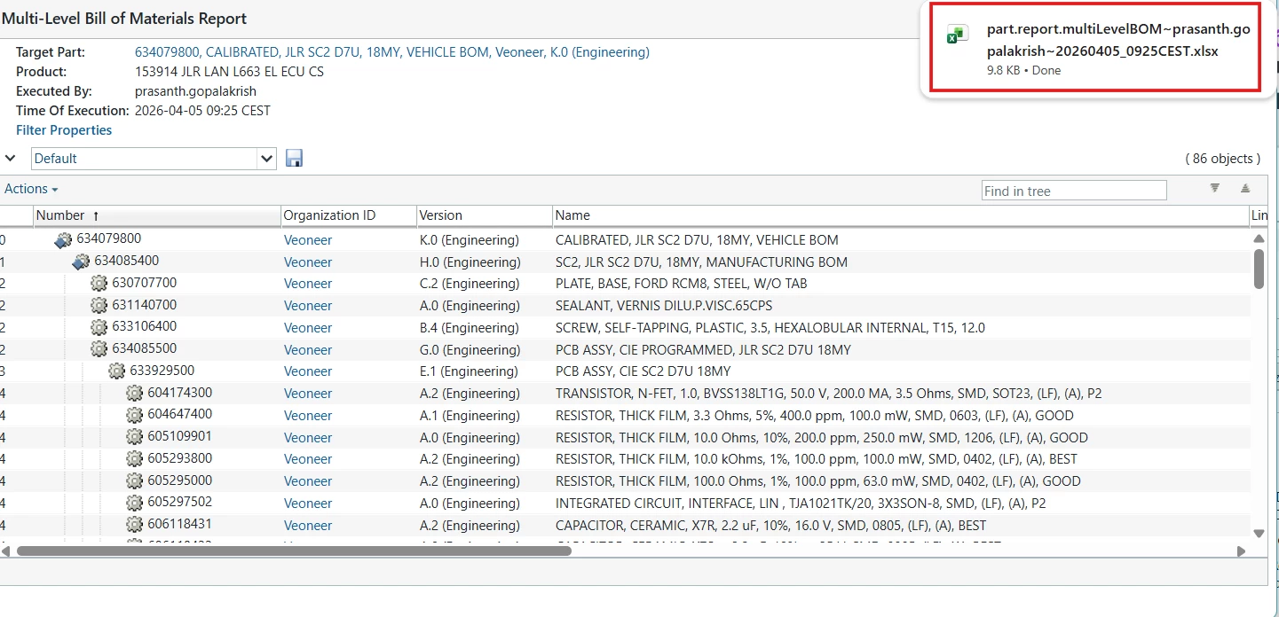Select part number 630707700 in the tree

[x=145, y=283]
